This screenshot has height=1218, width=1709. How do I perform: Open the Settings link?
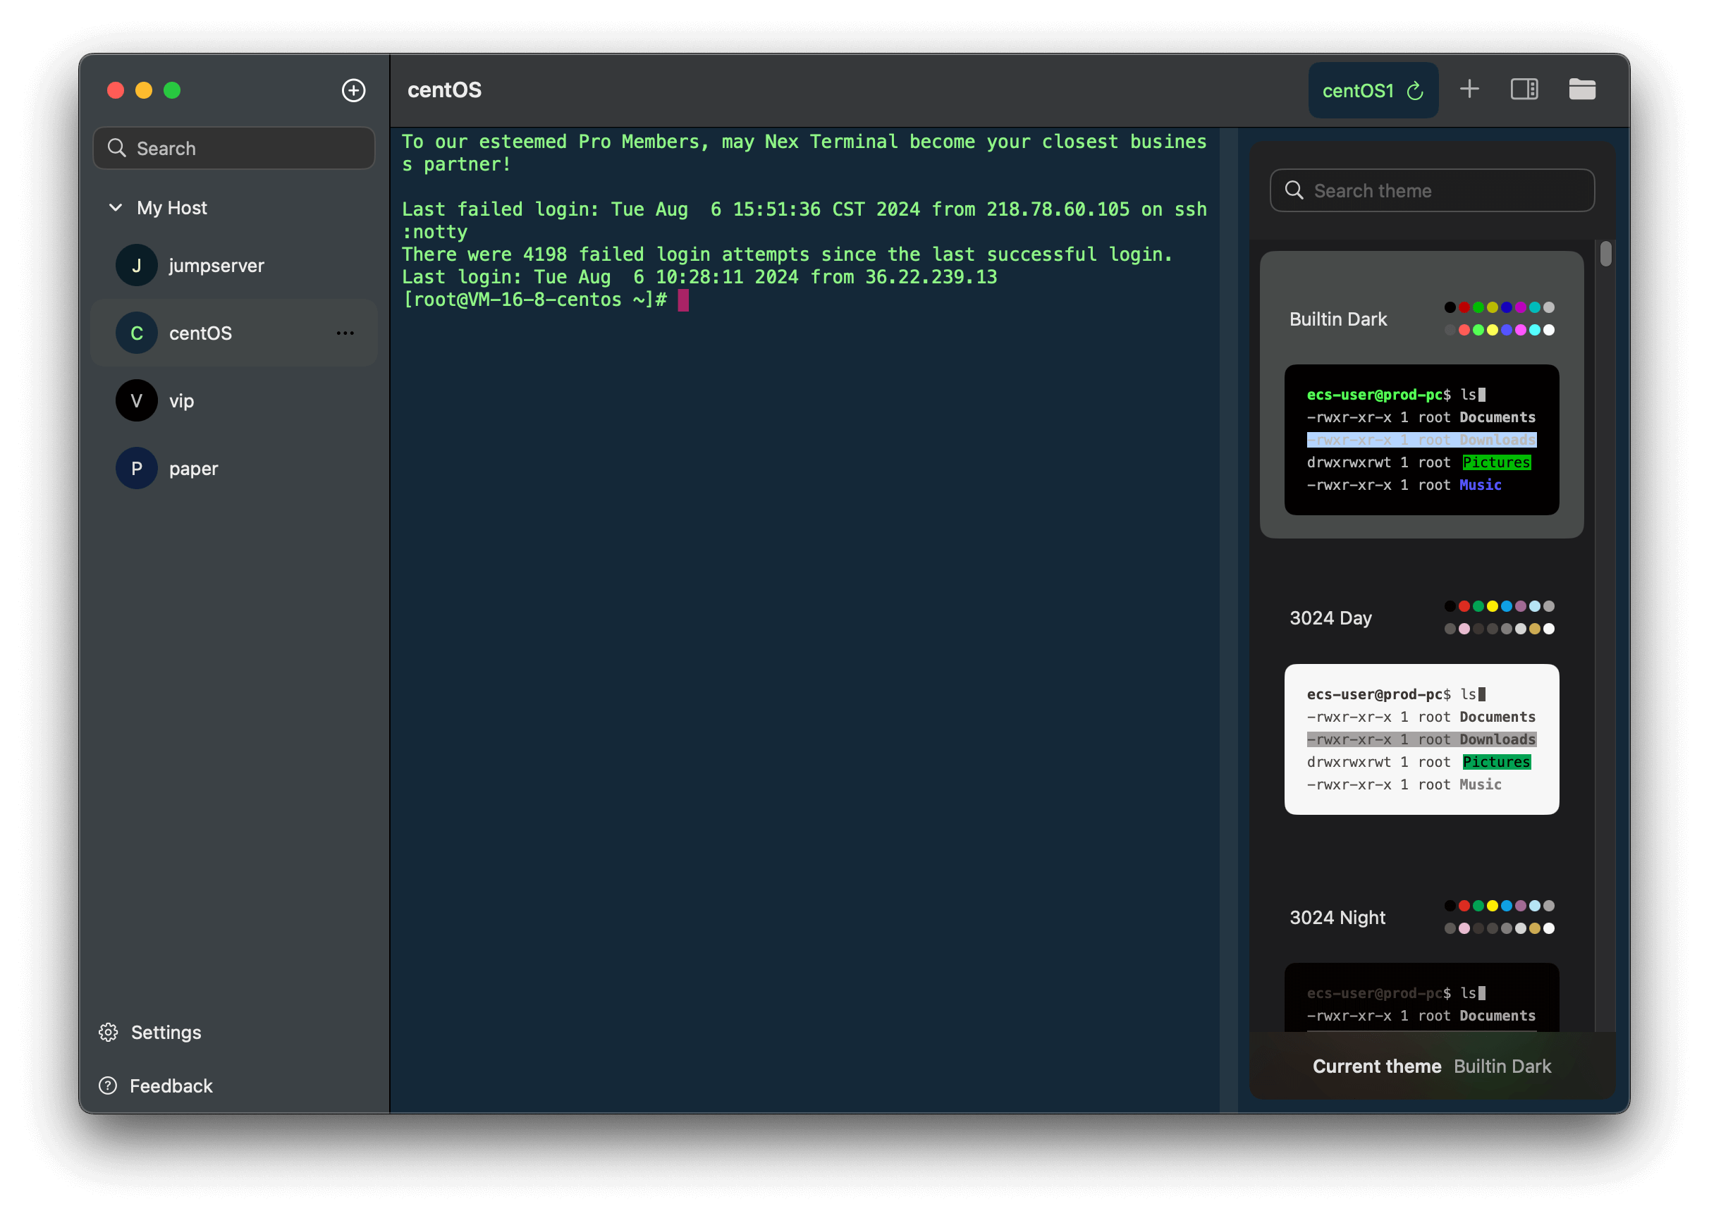pos(166,1032)
